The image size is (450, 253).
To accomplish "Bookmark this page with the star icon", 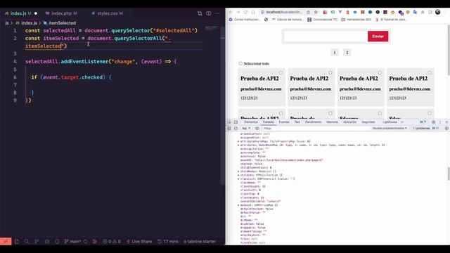I will 316,12.
